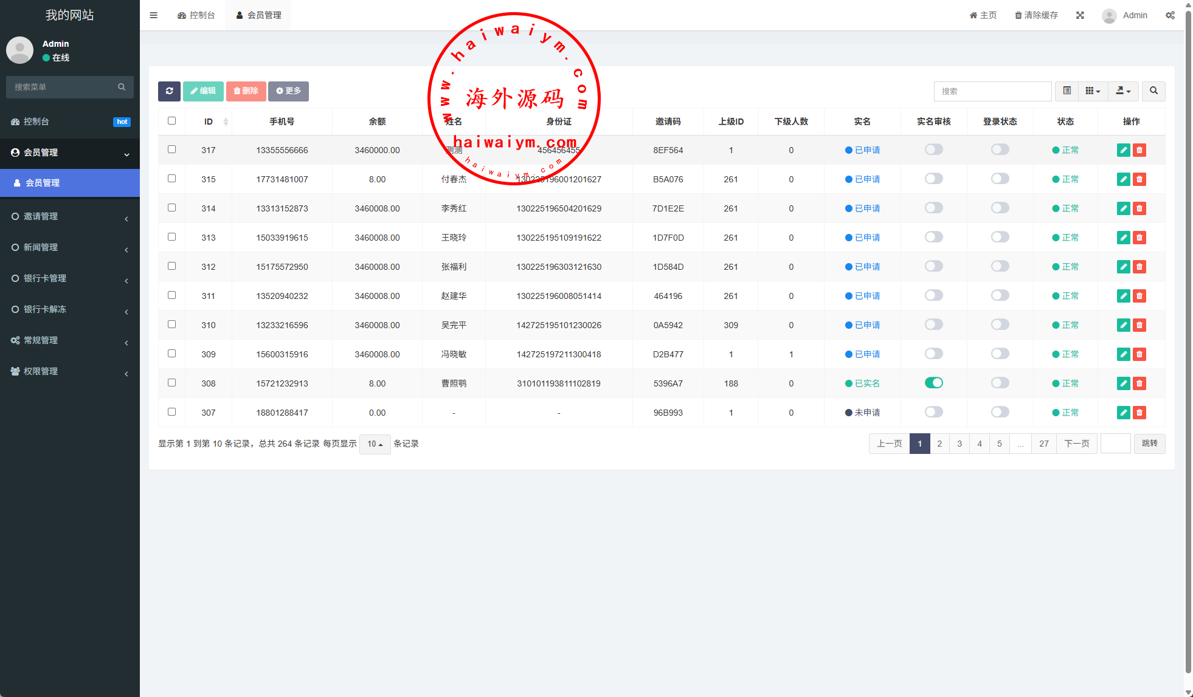Image resolution: width=1193 pixels, height=697 pixels.
Task: Click the table search input field
Action: [992, 91]
